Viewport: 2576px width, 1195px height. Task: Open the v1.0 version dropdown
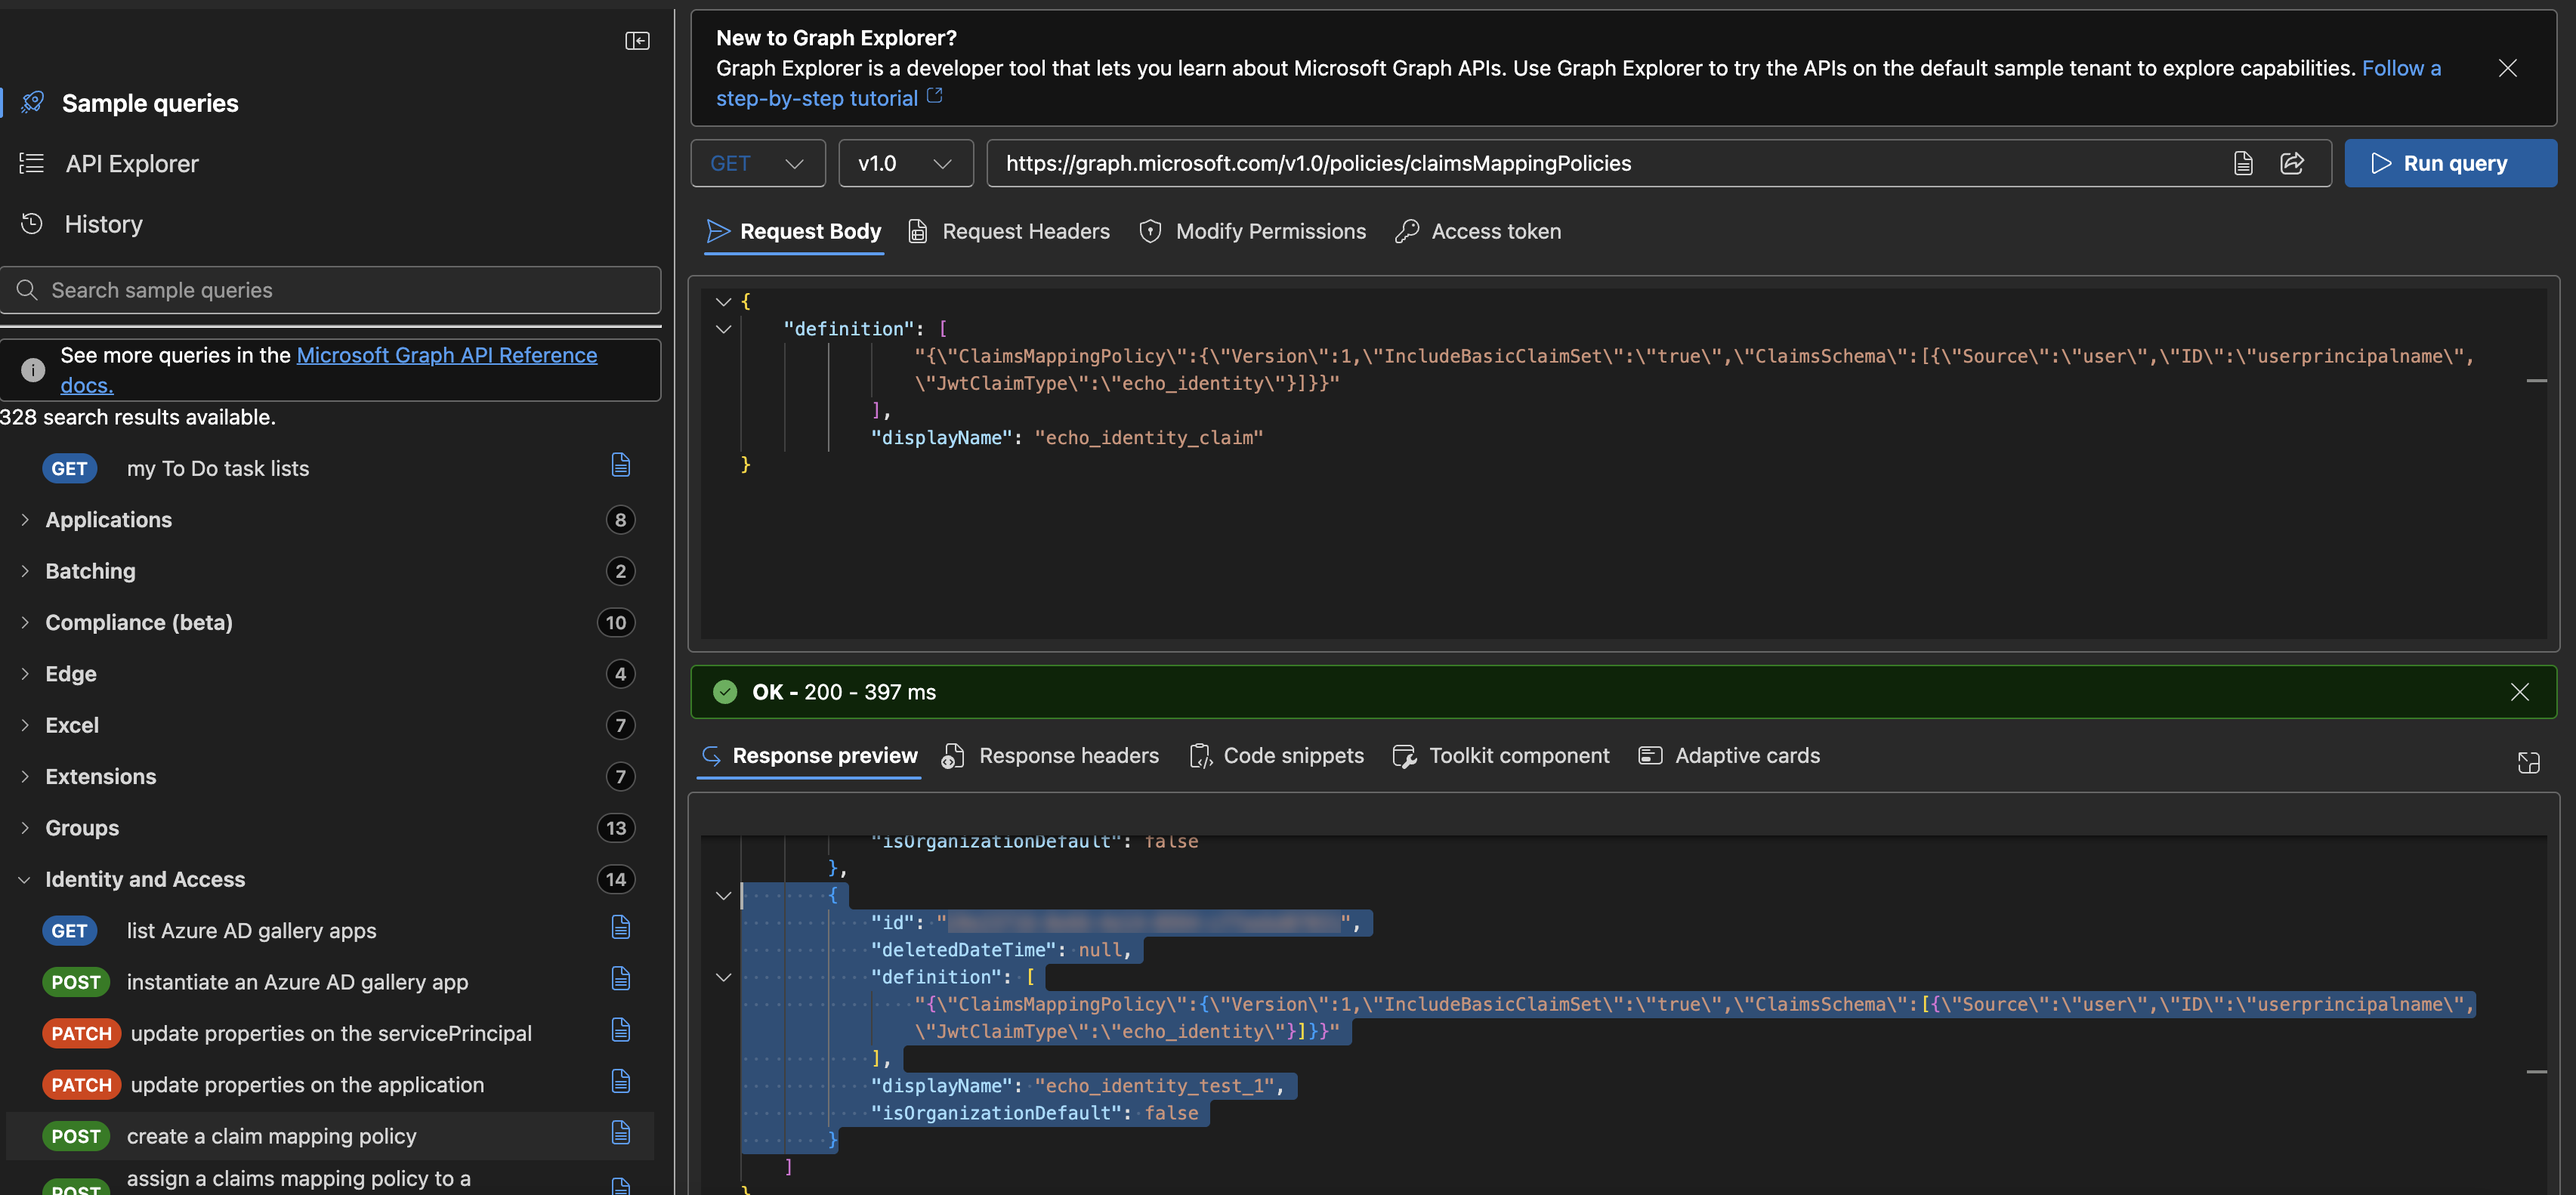905,163
